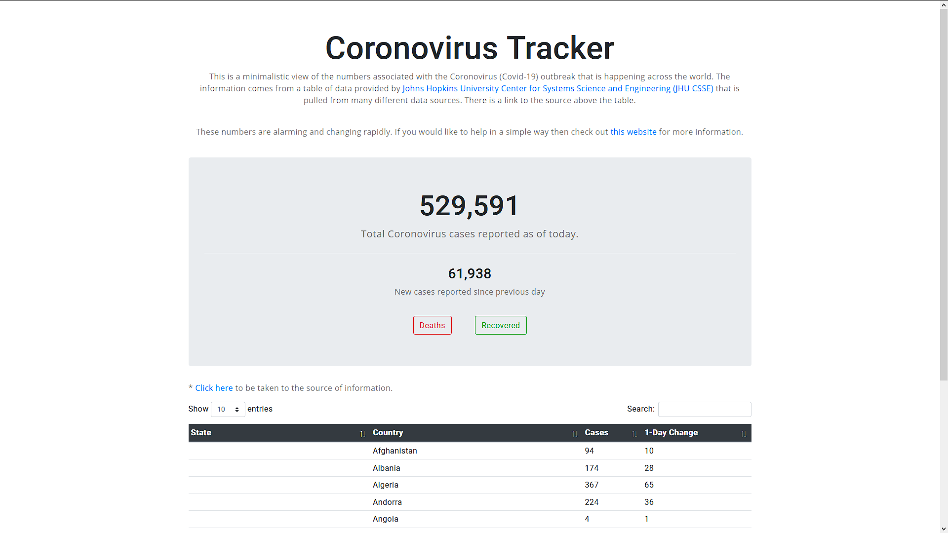Image resolution: width=948 pixels, height=533 pixels.
Task: Click the sort icon on the 1-Day Change column
Action: 744,433
